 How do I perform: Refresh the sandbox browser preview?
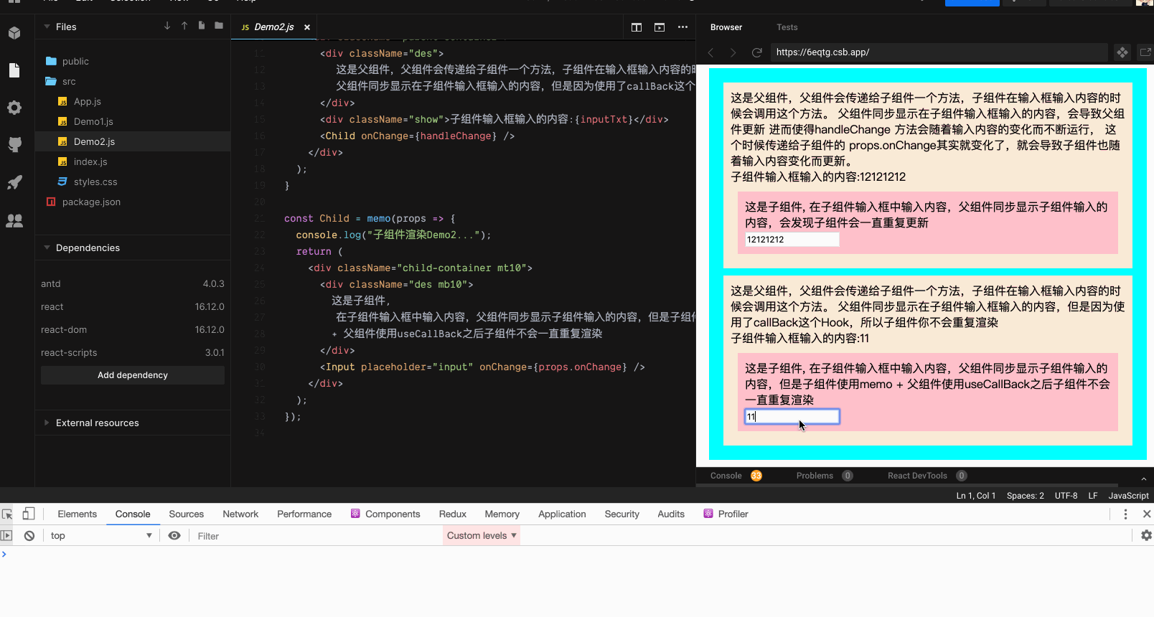tap(756, 52)
